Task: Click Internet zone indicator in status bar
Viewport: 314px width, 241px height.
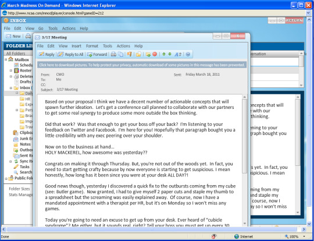Action: 244,236
